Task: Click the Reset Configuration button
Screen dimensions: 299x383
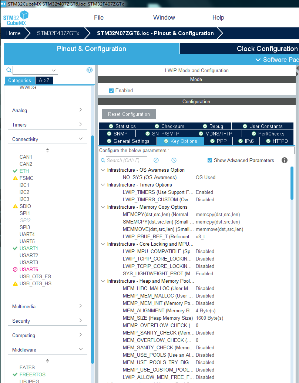Action: click(x=129, y=114)
